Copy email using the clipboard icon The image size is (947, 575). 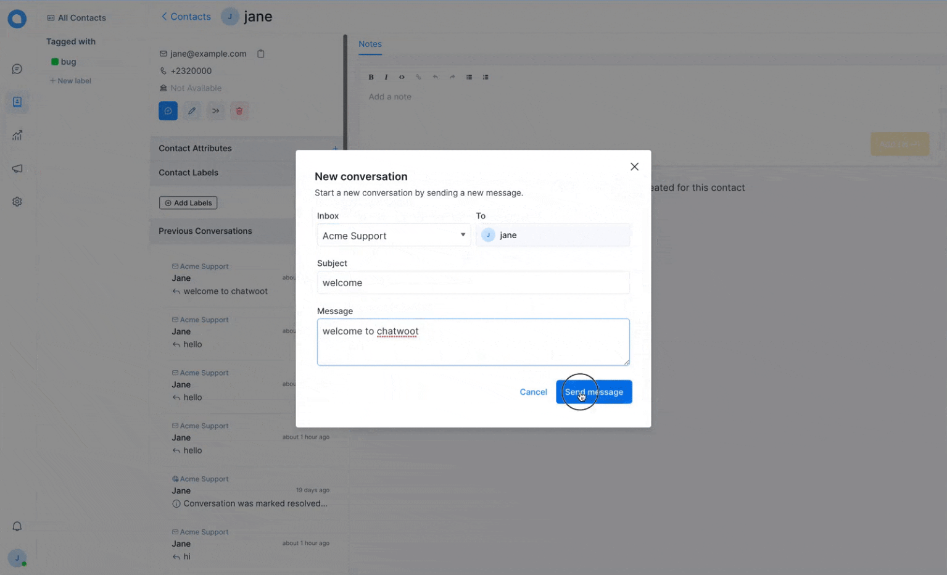[261, 54]
